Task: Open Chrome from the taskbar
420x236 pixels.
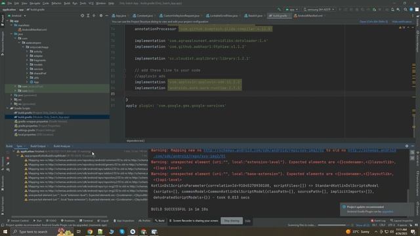Action: (x=90, y=231)
